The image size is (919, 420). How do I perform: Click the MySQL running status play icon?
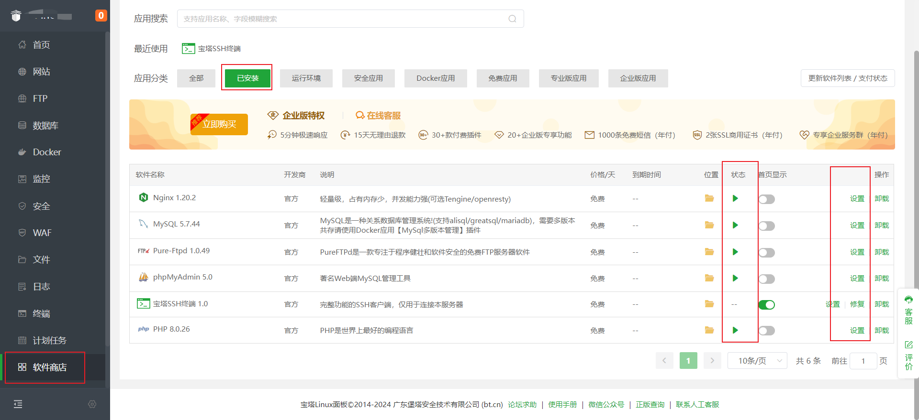pos(735,225)
